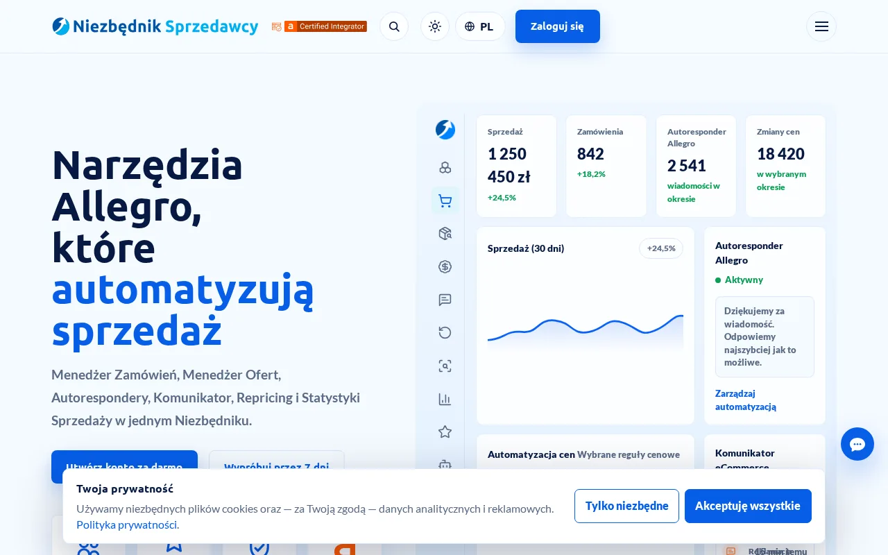Viewport: 888px width, 555px height.
Task: Select the star sidebar icon
Action: coord(445,432)
